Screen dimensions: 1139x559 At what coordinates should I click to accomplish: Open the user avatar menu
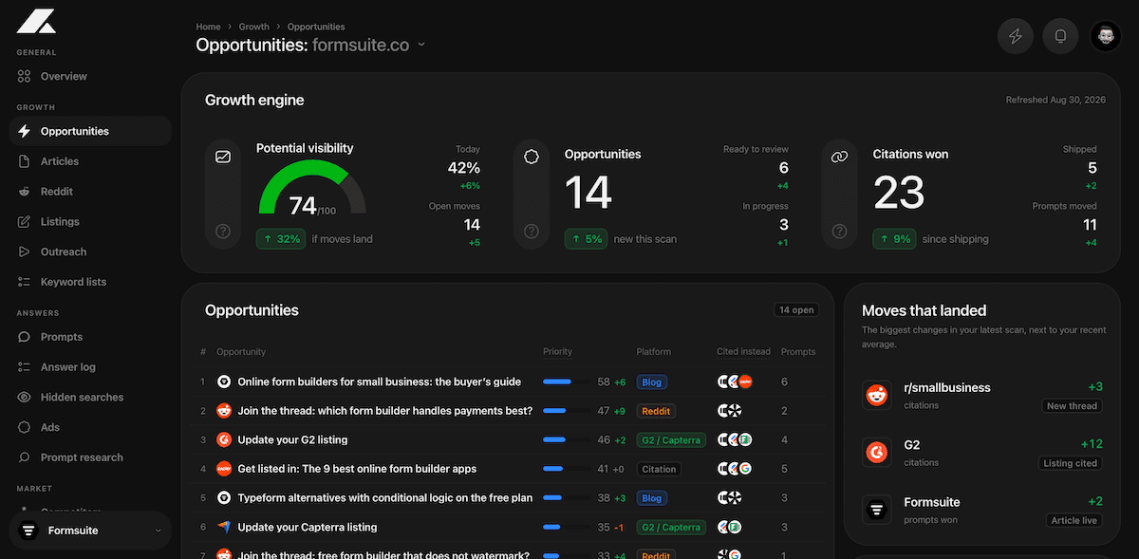pyautogui.click(x=1106, y=36)
